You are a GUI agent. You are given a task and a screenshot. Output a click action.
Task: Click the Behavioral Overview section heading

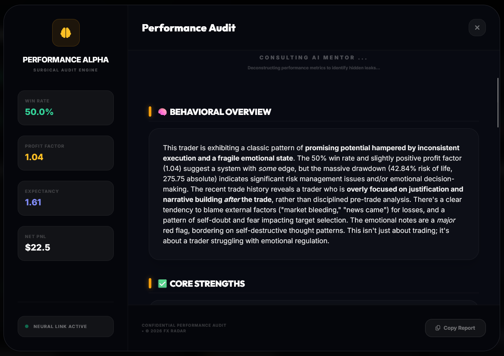(220, 112)
